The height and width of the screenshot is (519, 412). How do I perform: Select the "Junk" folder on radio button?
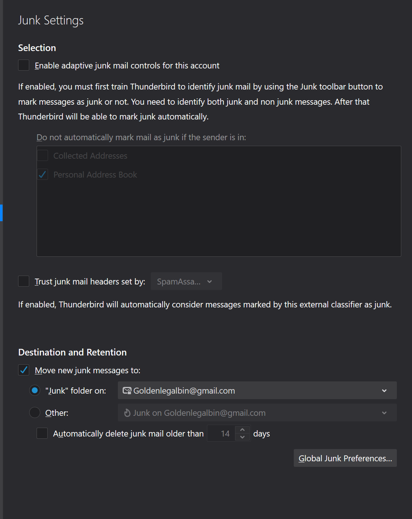tap(35, 391)
